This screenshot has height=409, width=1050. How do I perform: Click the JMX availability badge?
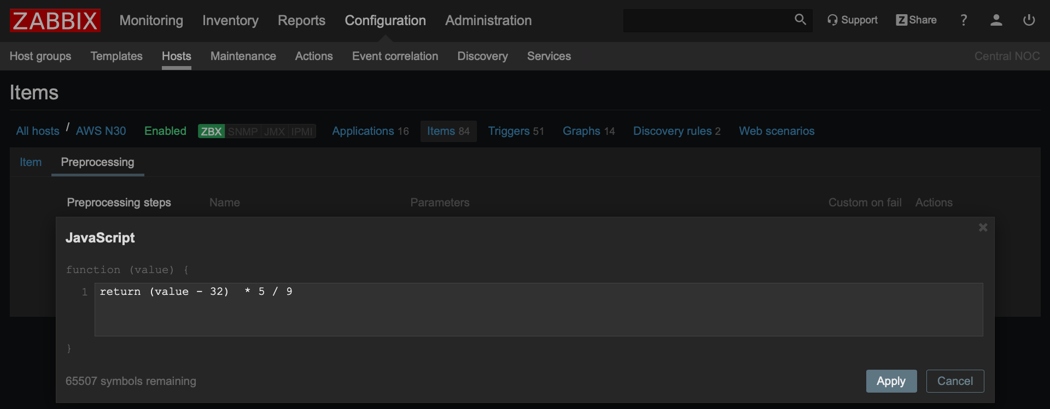275,132
